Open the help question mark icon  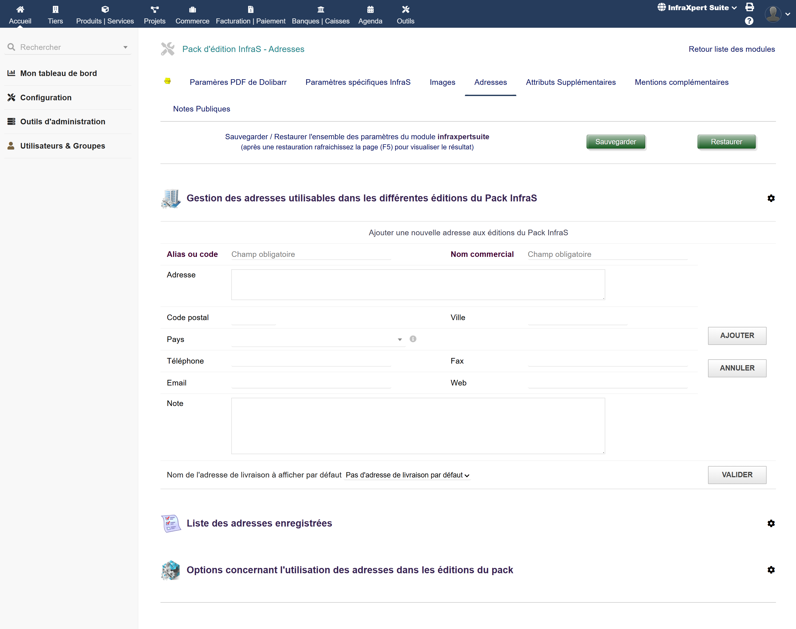coord(749,21)
